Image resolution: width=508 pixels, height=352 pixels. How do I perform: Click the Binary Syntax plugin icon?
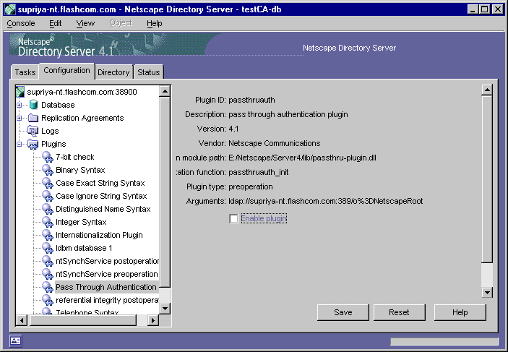47,170
